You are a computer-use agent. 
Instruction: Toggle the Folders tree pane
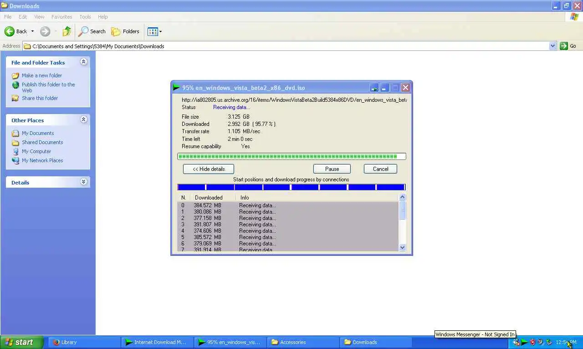(125, 31)
